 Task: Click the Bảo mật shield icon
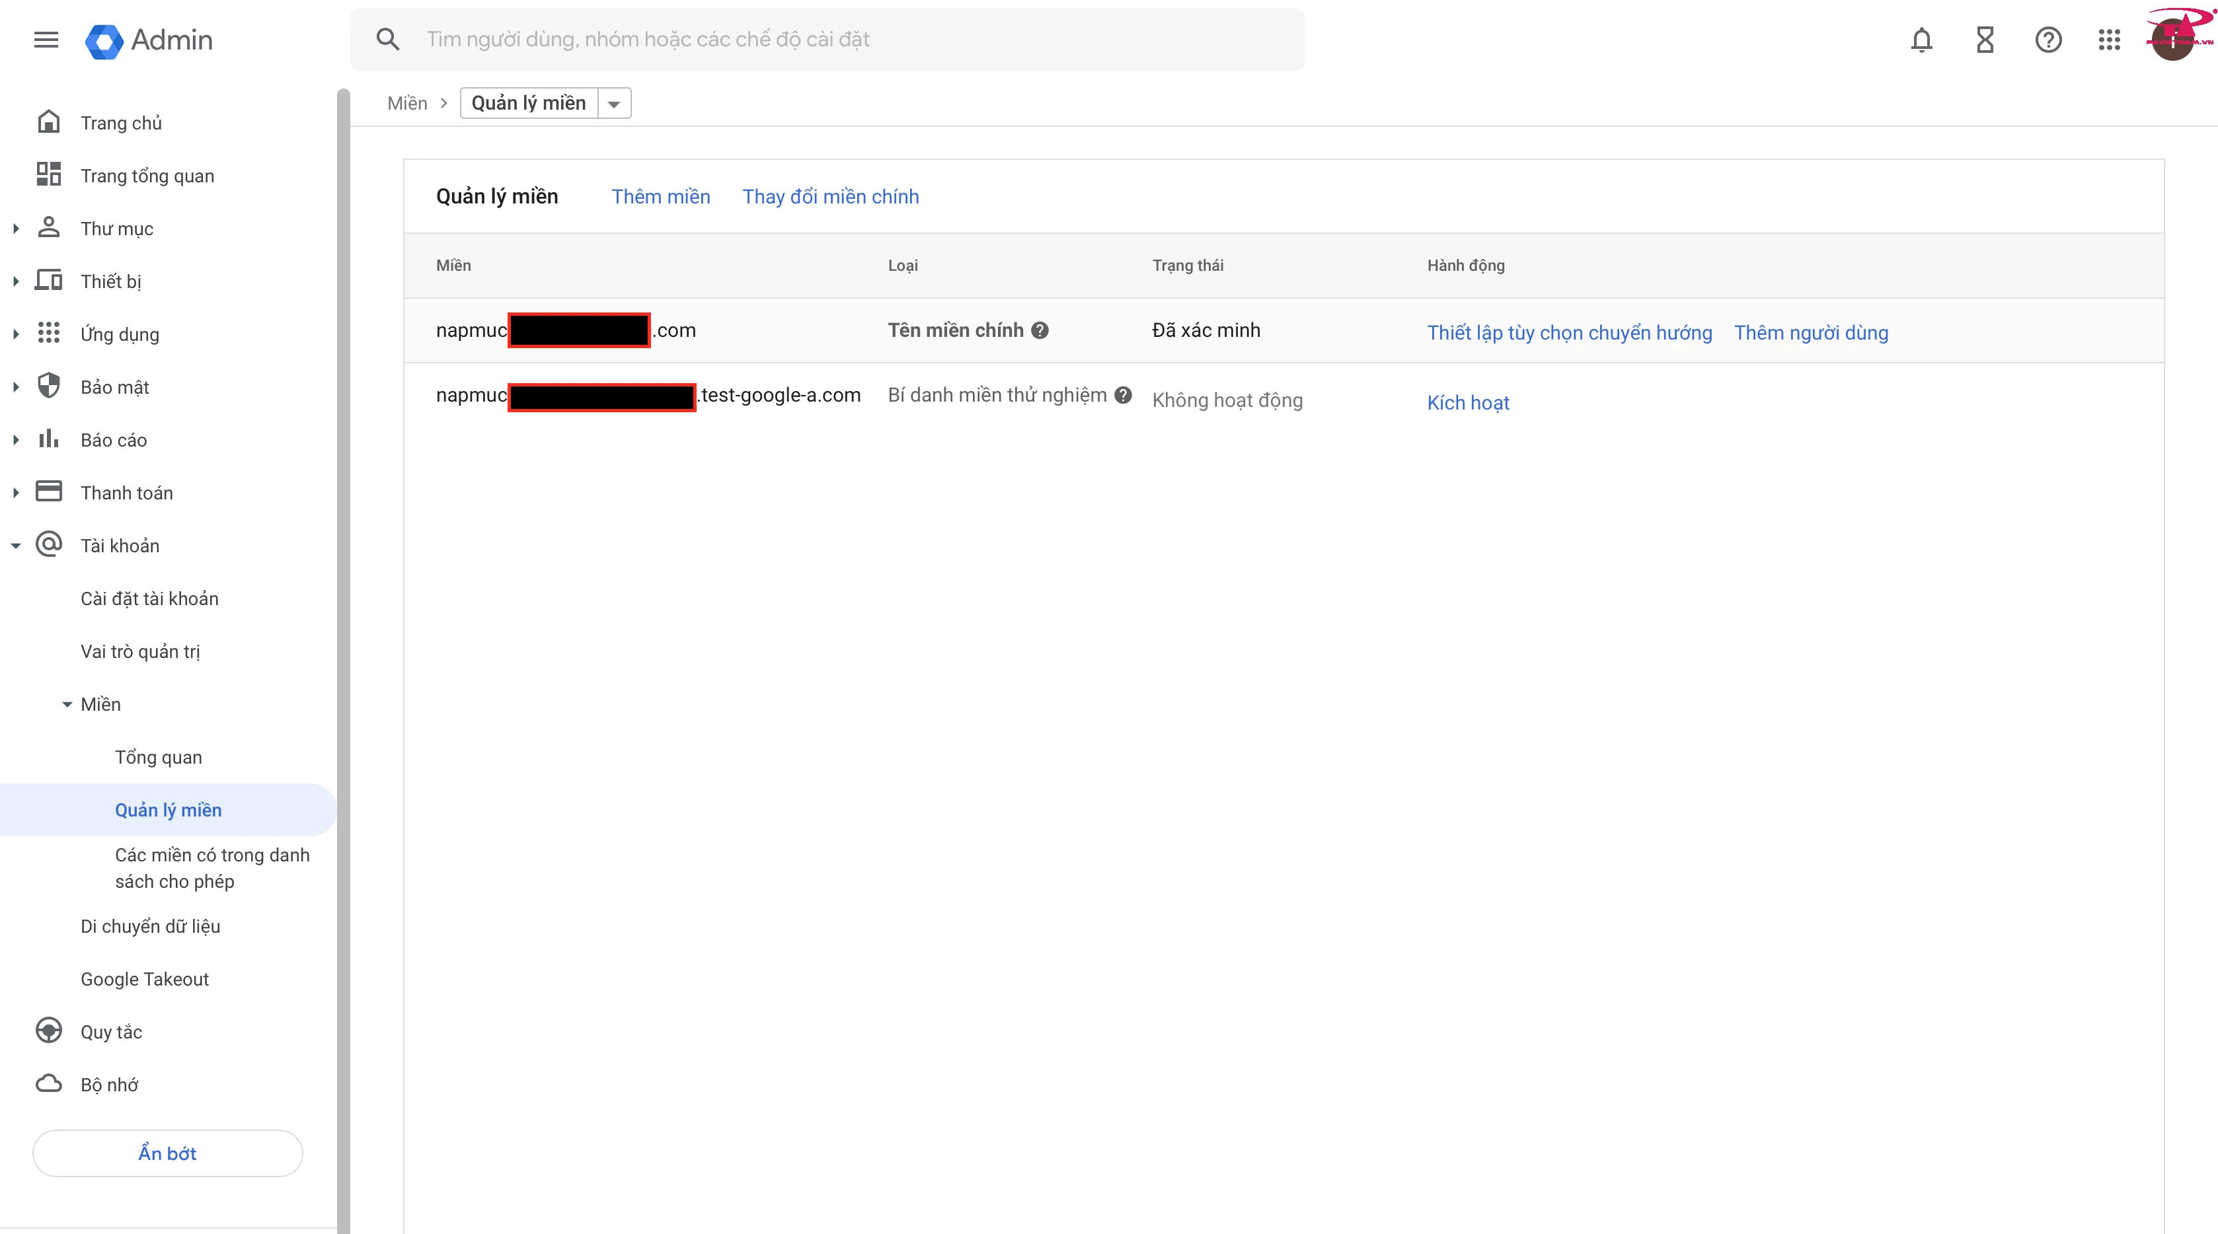[49, 386]
